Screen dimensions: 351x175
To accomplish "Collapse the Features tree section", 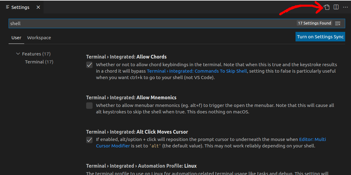I will click(18, 54).
